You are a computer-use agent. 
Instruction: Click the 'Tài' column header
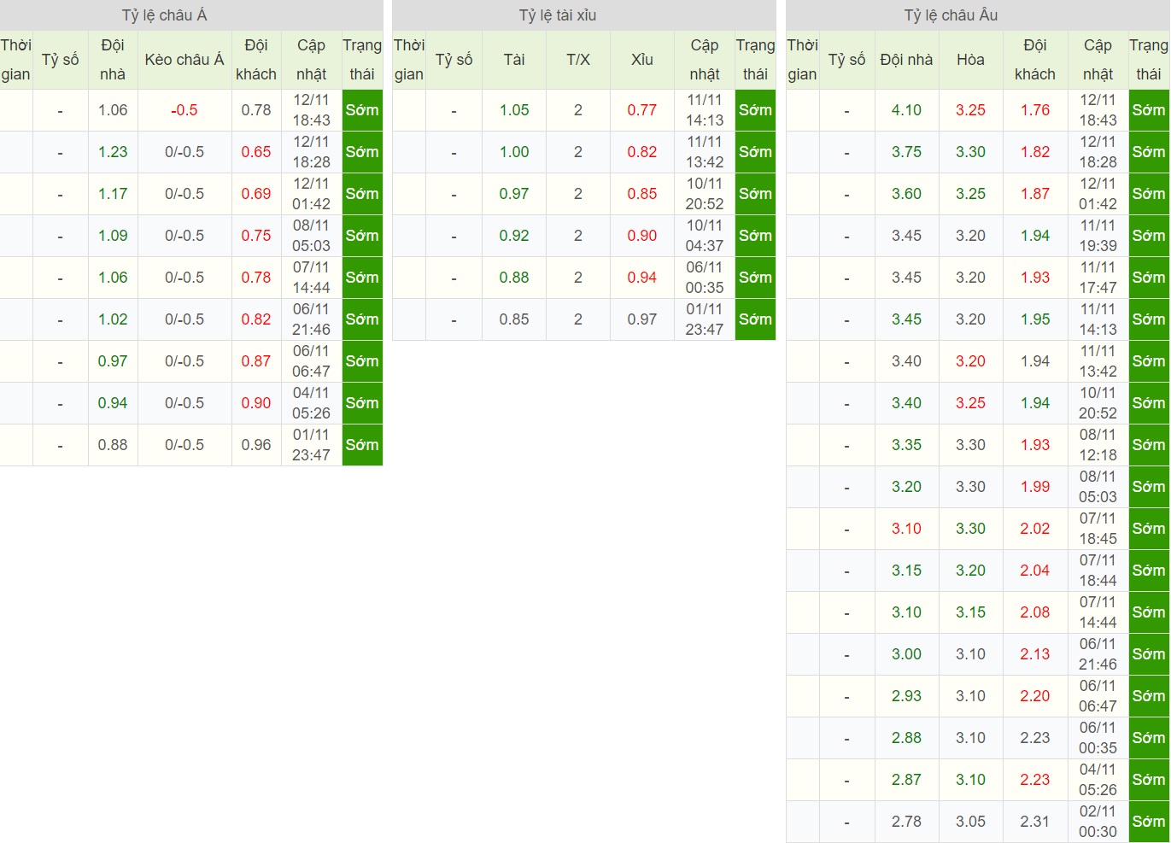514,60
